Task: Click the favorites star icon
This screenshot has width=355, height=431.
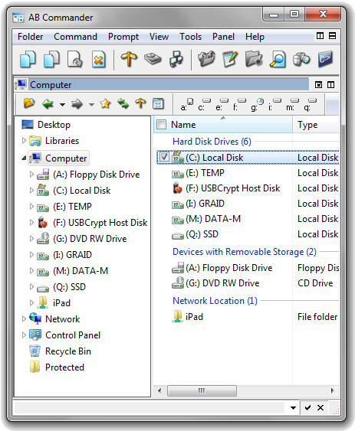Action: click(x=105, y=104)
